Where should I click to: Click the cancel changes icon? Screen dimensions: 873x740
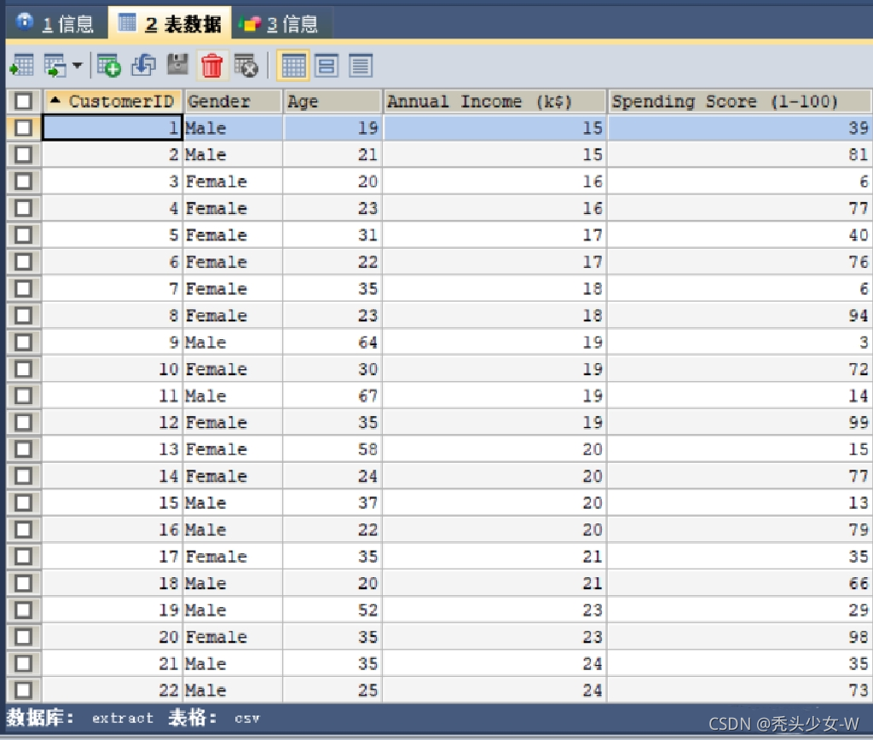pyautogui.click(x=246, y=66)
